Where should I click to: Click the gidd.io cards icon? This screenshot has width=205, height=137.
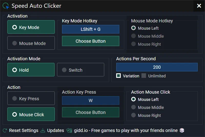coord(69,131)
